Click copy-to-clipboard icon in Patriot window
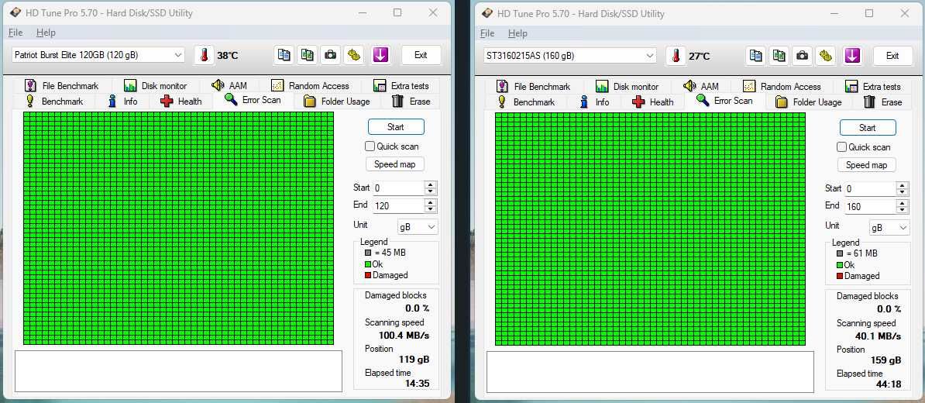 pyautogui.click(x=284, y=55)
